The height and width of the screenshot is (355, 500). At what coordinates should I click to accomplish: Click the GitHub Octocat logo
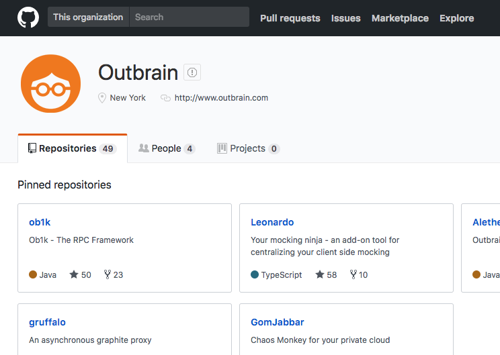(x=28, y=17)
